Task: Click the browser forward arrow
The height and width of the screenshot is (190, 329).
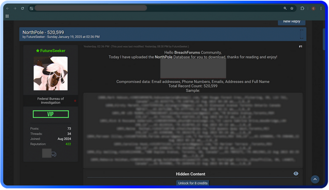Action: coord(15,8)
